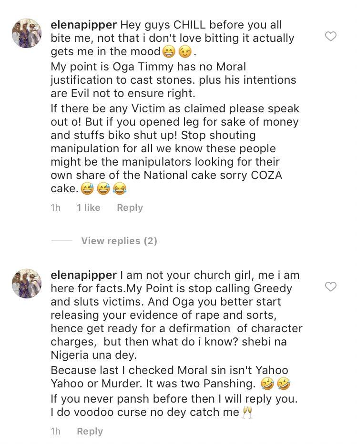357x444 pixels.
Task: Click the 'If there be any Victim' paragraph
Action: 174,148
